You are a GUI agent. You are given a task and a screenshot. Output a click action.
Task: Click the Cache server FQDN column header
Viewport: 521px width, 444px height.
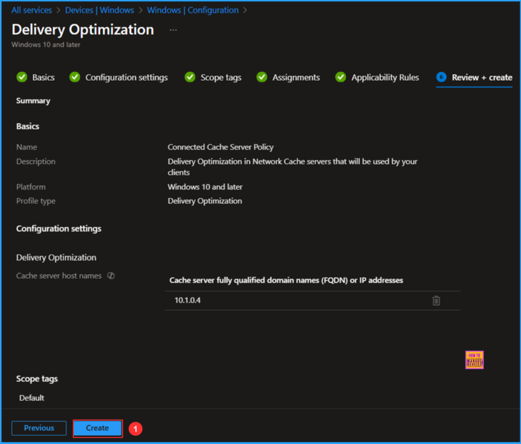coord(286,280)
